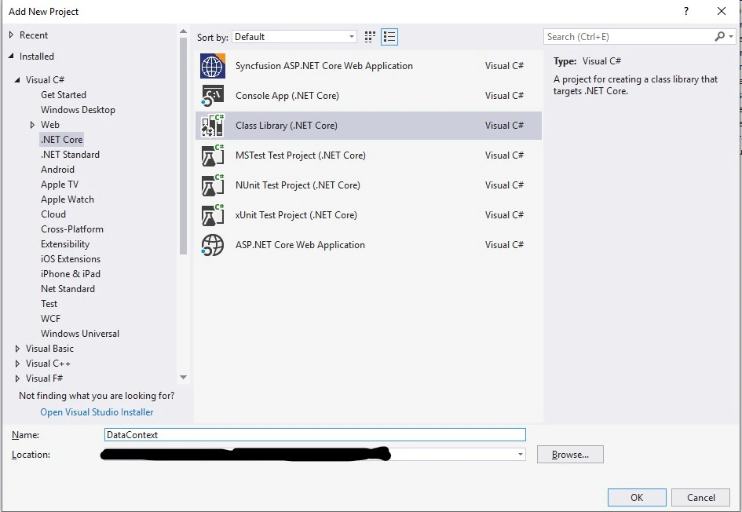Click the Console App (.NET Core) template icon

tap(213, 96)
